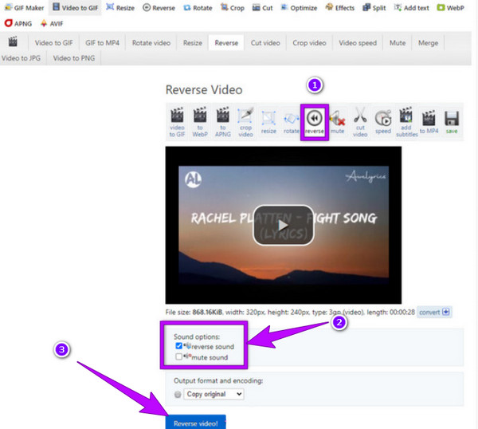
Task: Open the Split tool
Action: coord(374,8)
